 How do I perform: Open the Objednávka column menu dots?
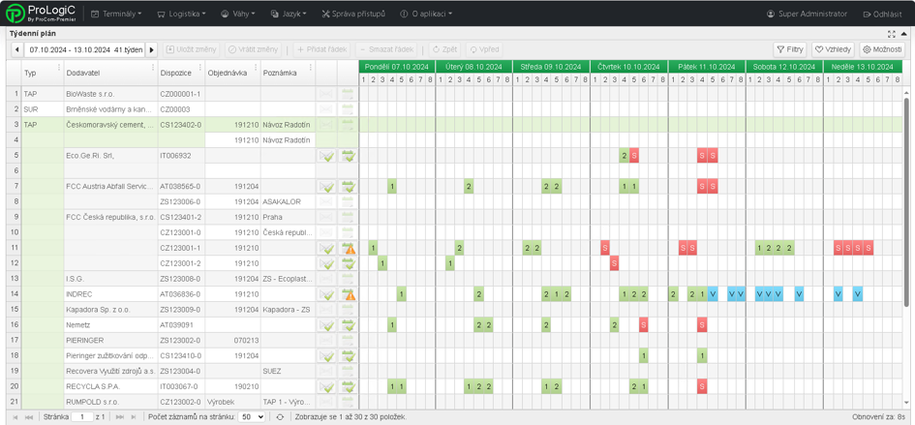[x=256, y=67]
